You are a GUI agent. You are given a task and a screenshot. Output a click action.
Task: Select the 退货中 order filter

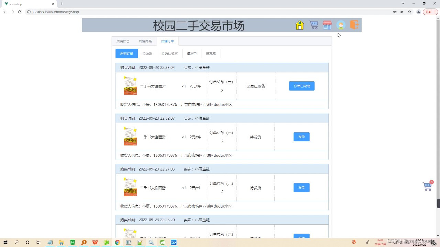click(x=191, y=53)
